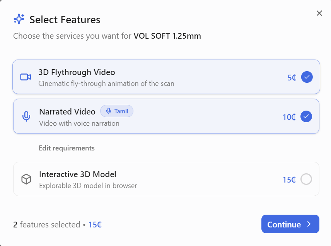This screenshot has height=246, width=331.
Task: Expand the Edit requirements section
Action: (x=67, y=148)
